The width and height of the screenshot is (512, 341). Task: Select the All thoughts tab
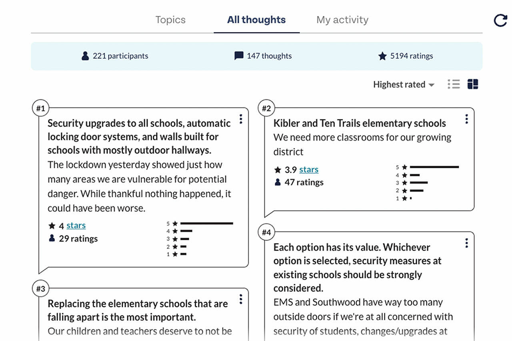pyautogui.click(x=256, y=20)
